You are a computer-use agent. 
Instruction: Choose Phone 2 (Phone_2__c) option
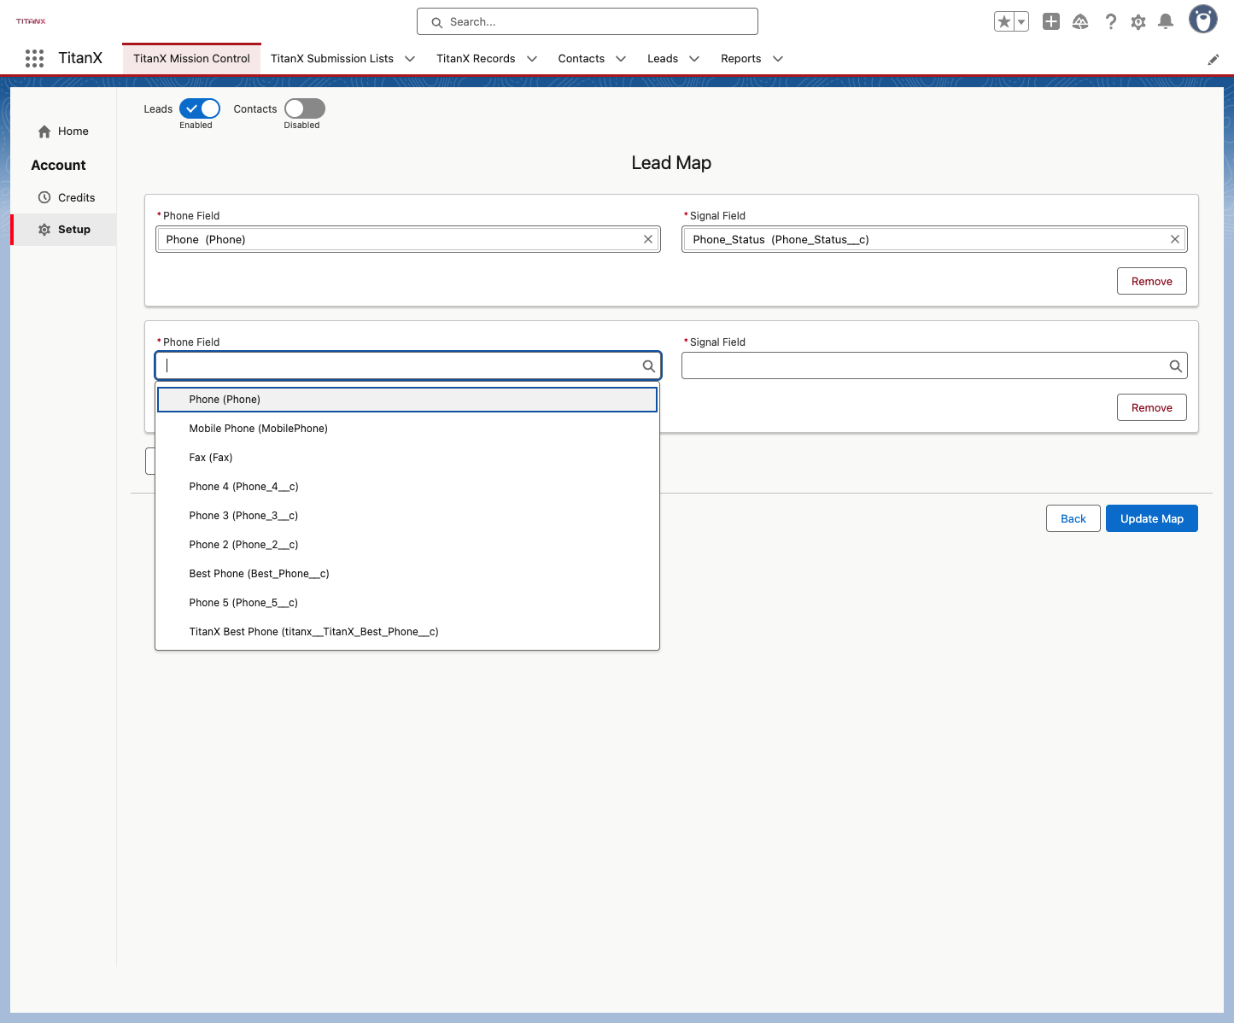coord(407,545)
